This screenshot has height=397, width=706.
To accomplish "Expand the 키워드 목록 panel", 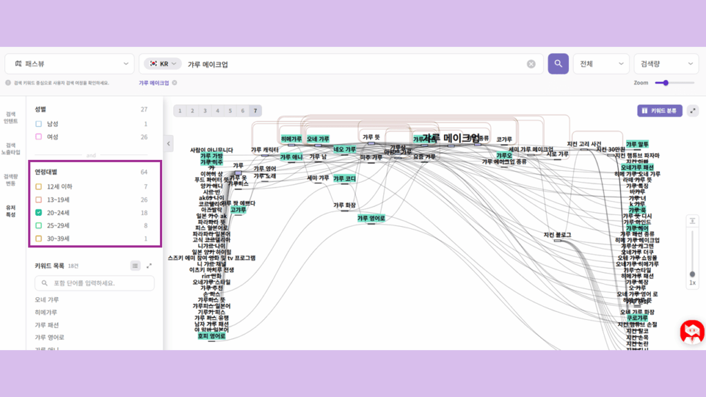I will [150, 265].
